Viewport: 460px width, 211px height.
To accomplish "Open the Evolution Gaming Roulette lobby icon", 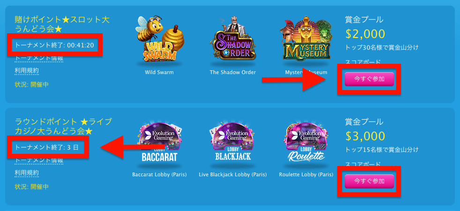I will coord(306,143).
